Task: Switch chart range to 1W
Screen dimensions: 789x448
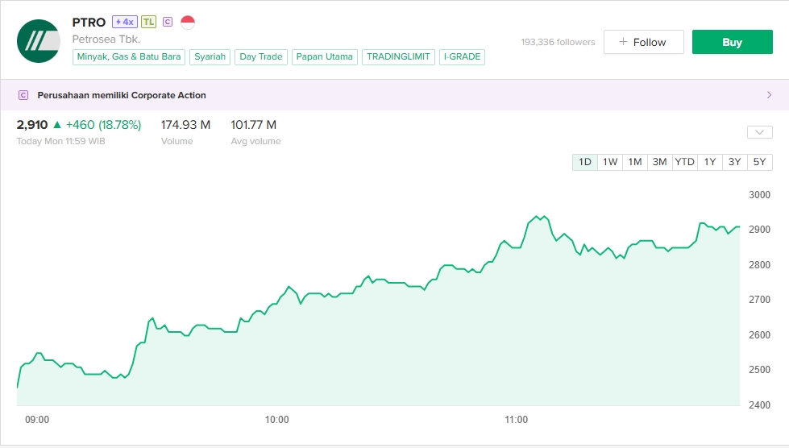Action: click(610, 162)
